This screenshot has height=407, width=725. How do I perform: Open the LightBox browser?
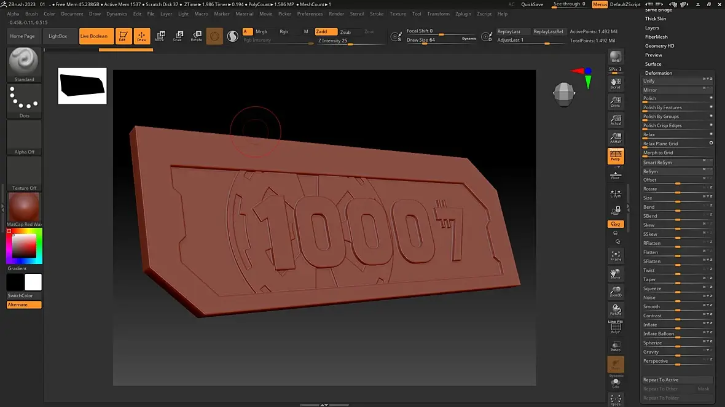click(x=58, y=36)
